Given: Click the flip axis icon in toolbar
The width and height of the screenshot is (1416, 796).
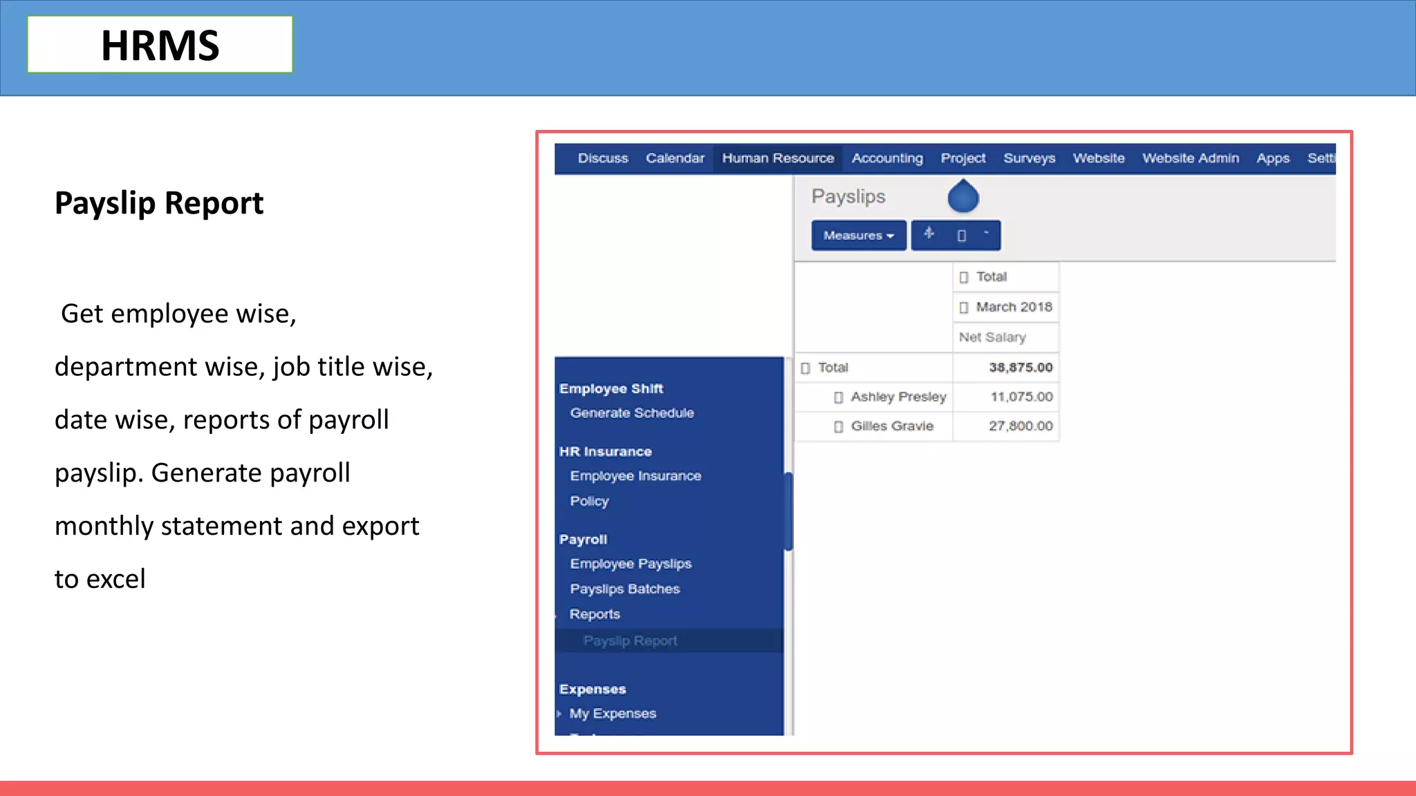Looking at the screenshot, I should tap(929, 234).
